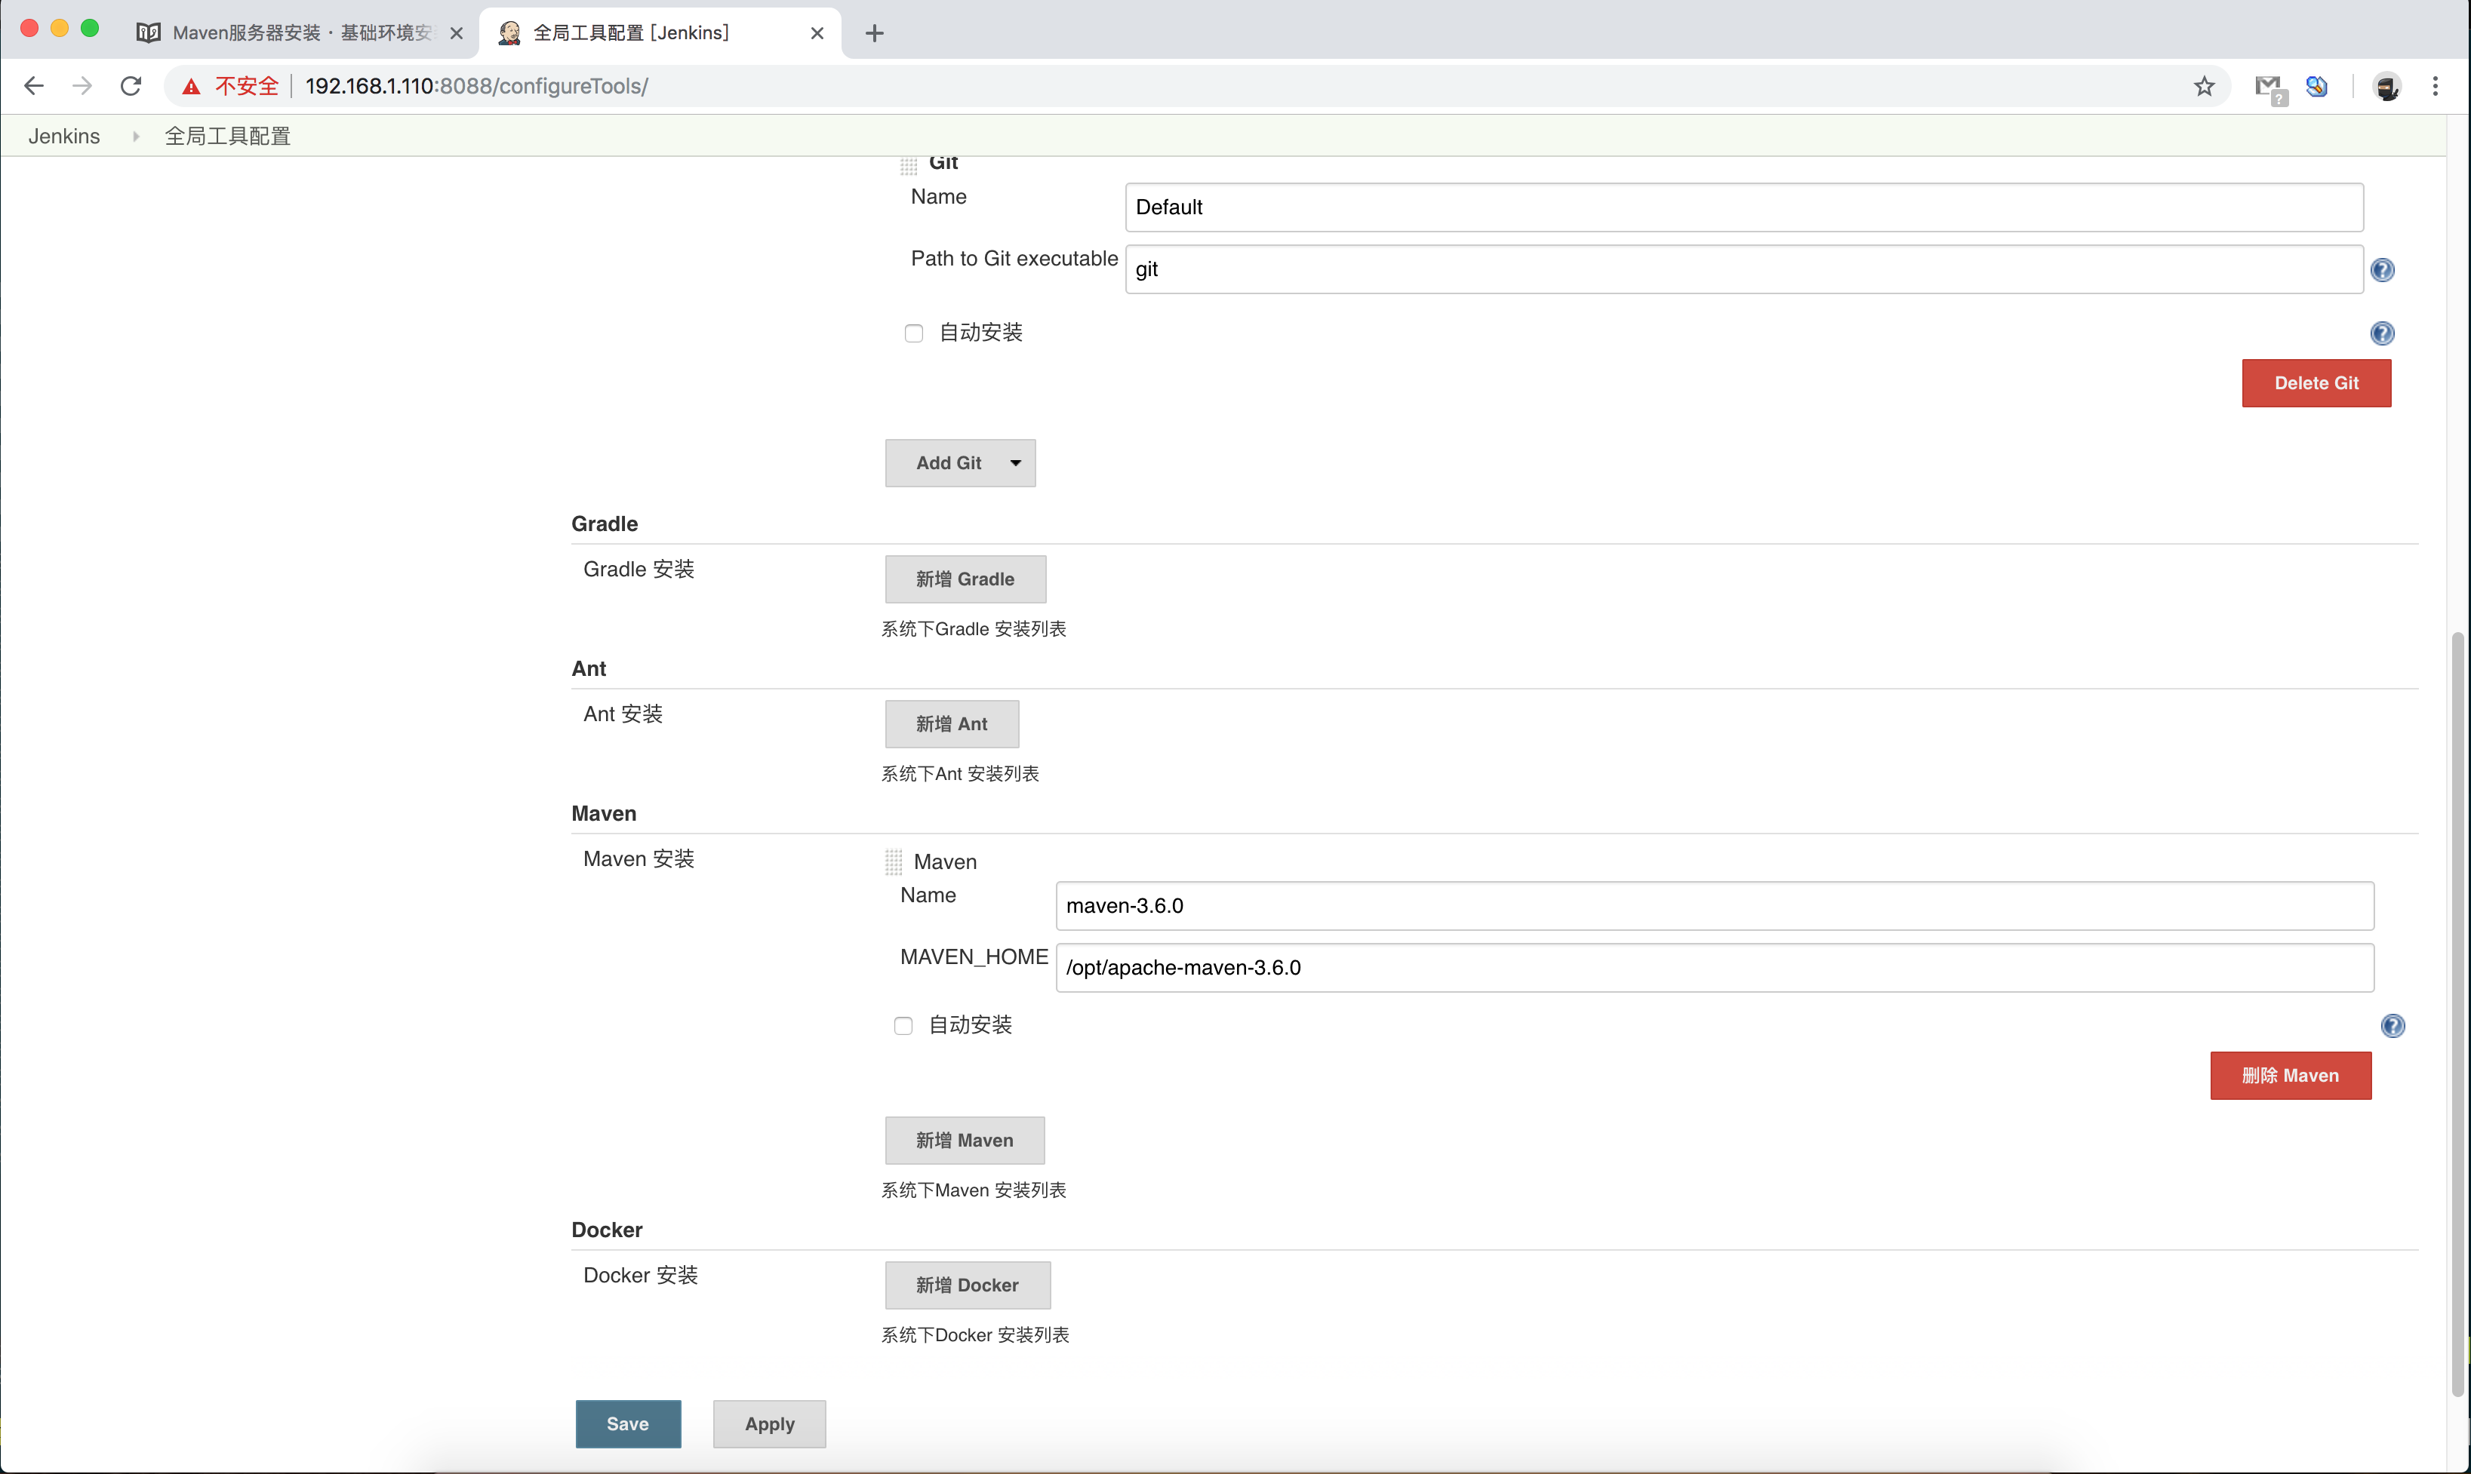Viewport: 2471px width, 1474px height.
Task: Click help icon beside Maven auto-install checkbox
Action: (x=2393, y=1026)
